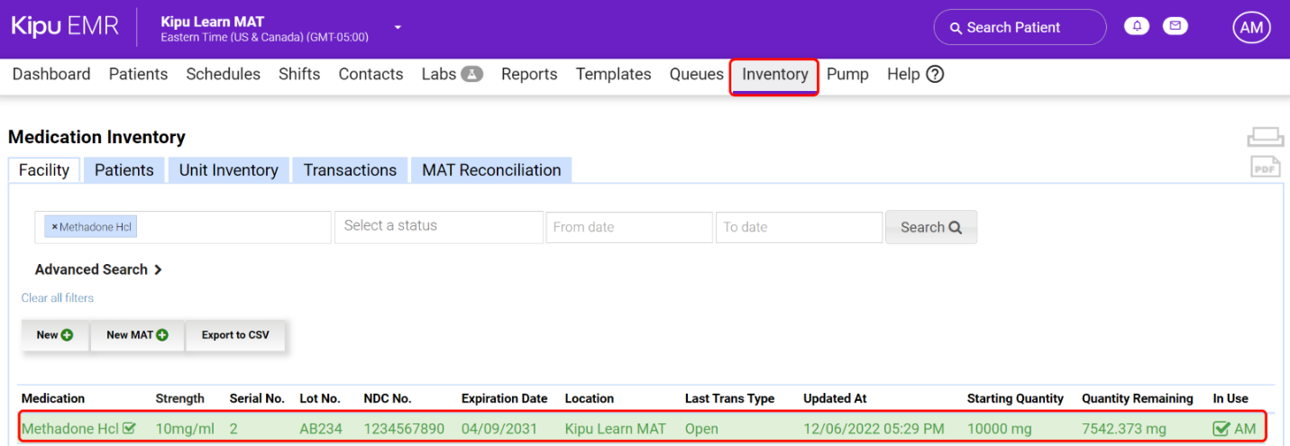1290x446 pixels.
Task: Click the notifications bell icon
Action: tap(1137, 26)
